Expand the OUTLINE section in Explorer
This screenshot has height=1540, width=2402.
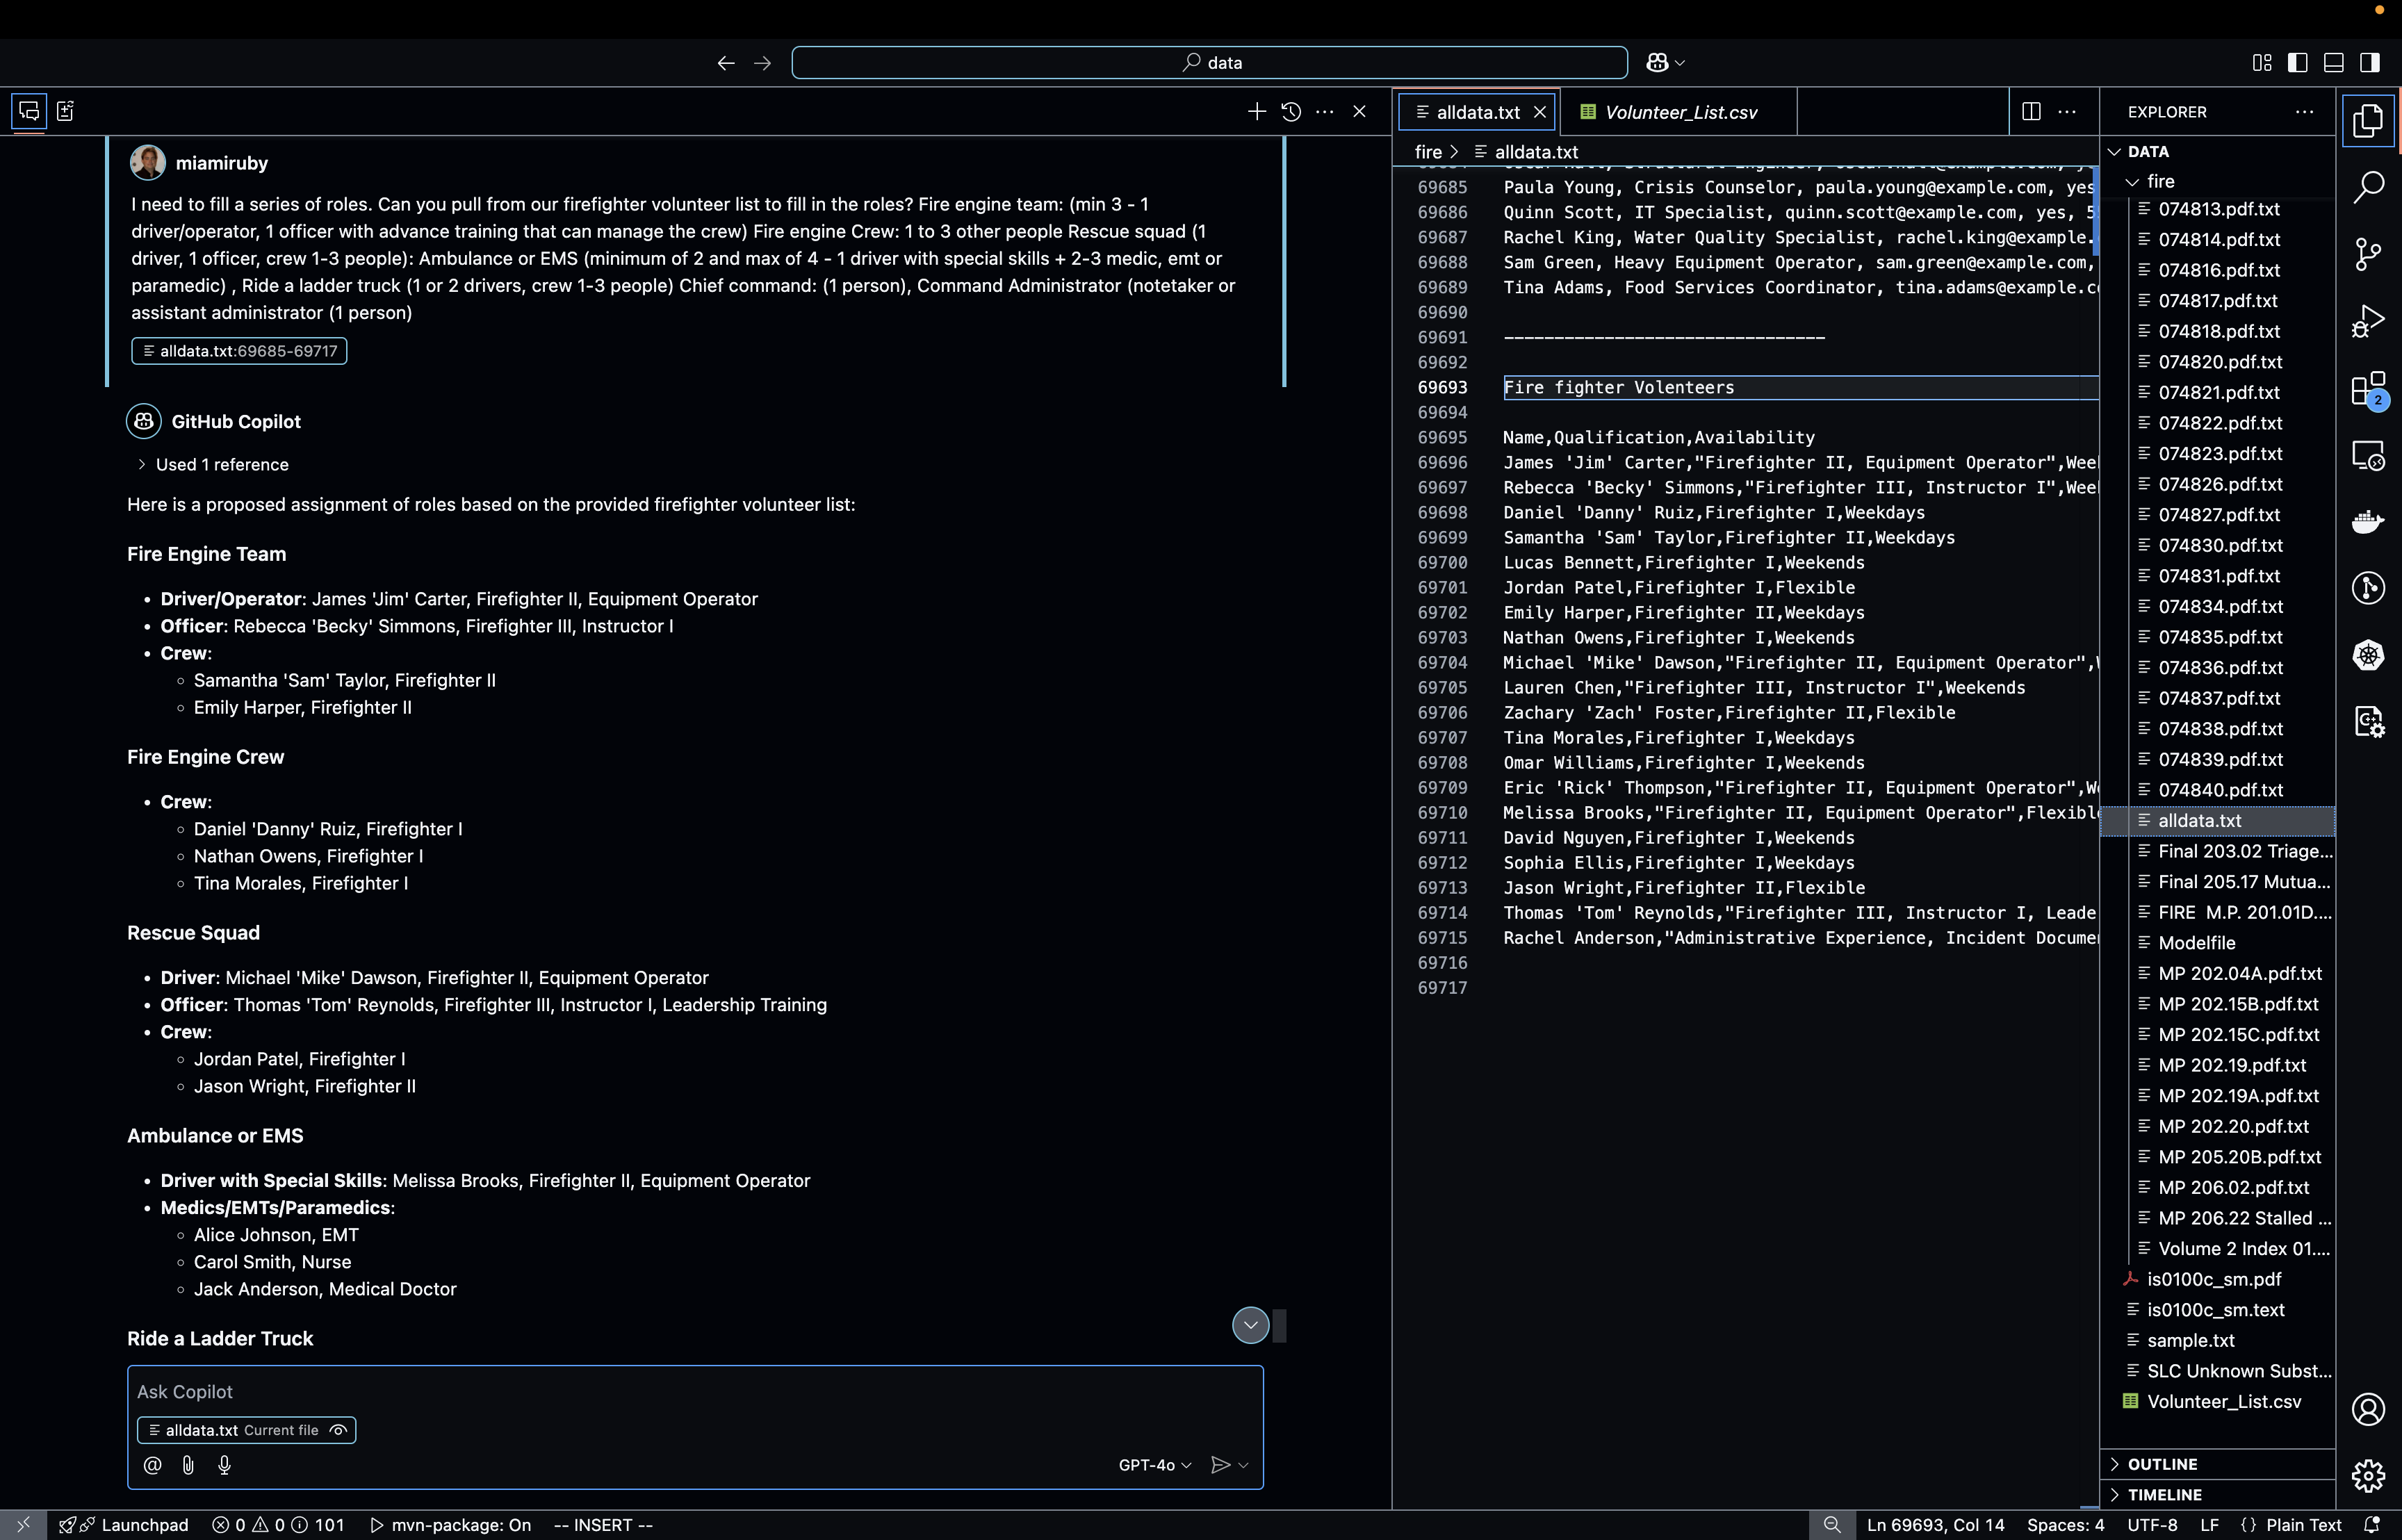(x=2162, y=1464)
